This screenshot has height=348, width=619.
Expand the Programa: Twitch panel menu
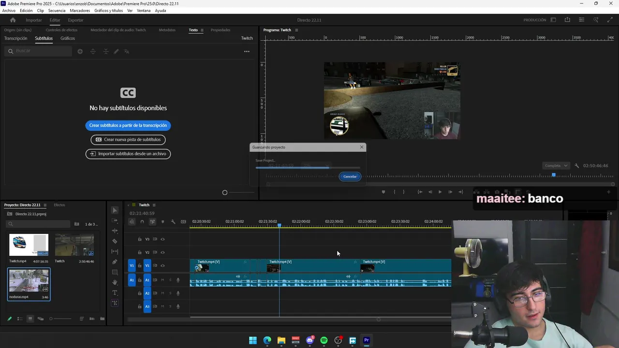pos(296,30)
